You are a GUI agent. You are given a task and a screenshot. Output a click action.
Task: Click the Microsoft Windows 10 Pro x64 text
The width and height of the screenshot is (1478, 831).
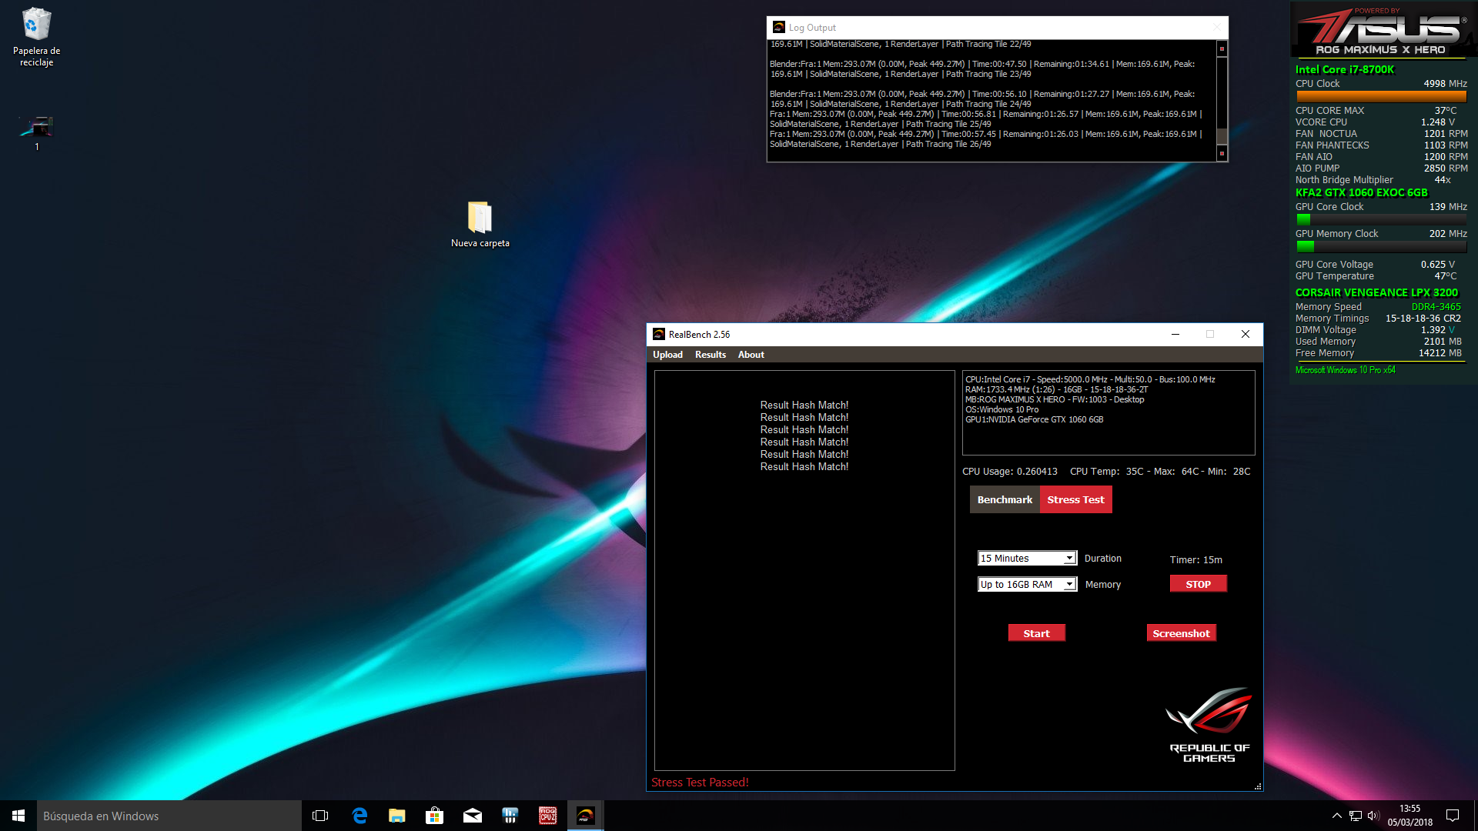point(1345,370)
